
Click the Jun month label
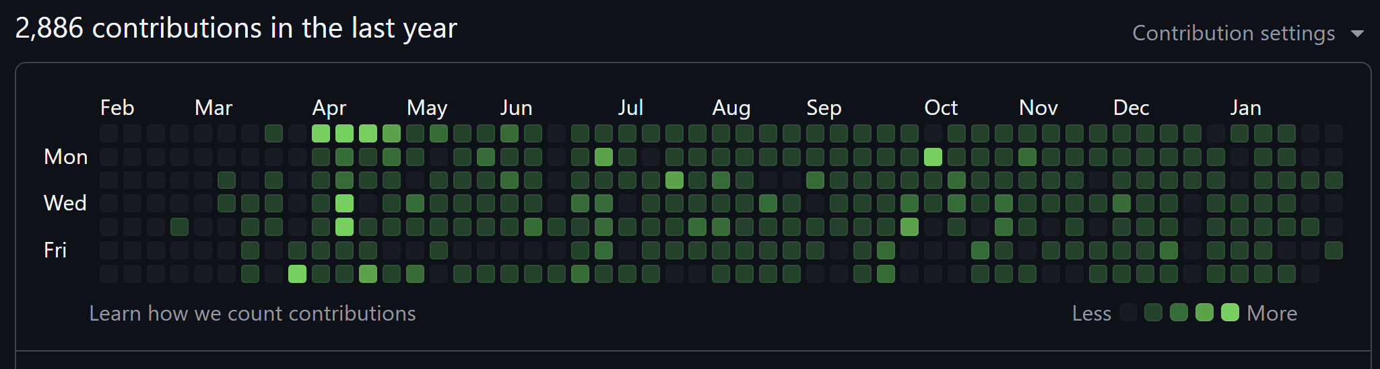coord(517,108)
